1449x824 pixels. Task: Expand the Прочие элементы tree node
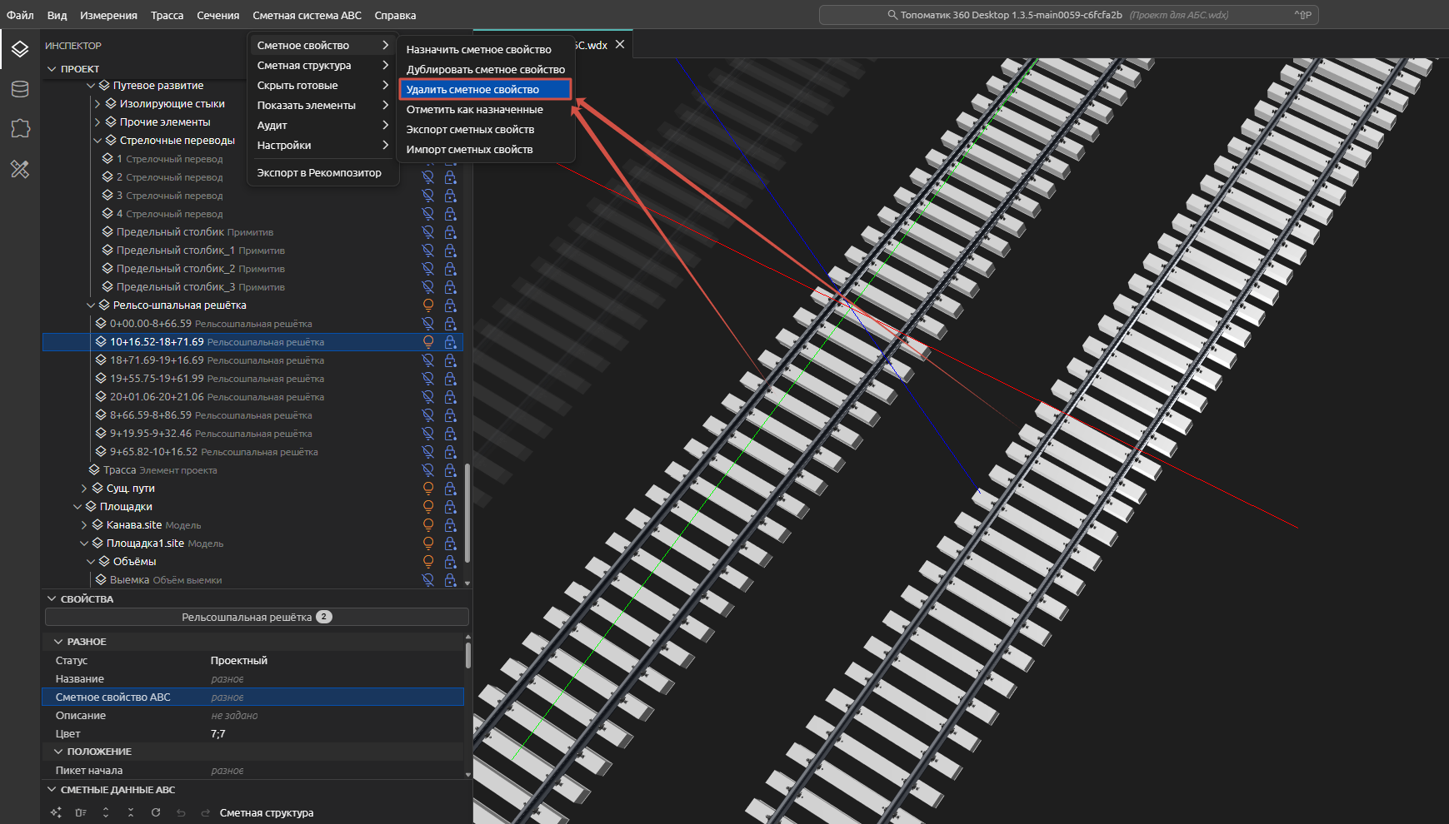click(97, 122)
